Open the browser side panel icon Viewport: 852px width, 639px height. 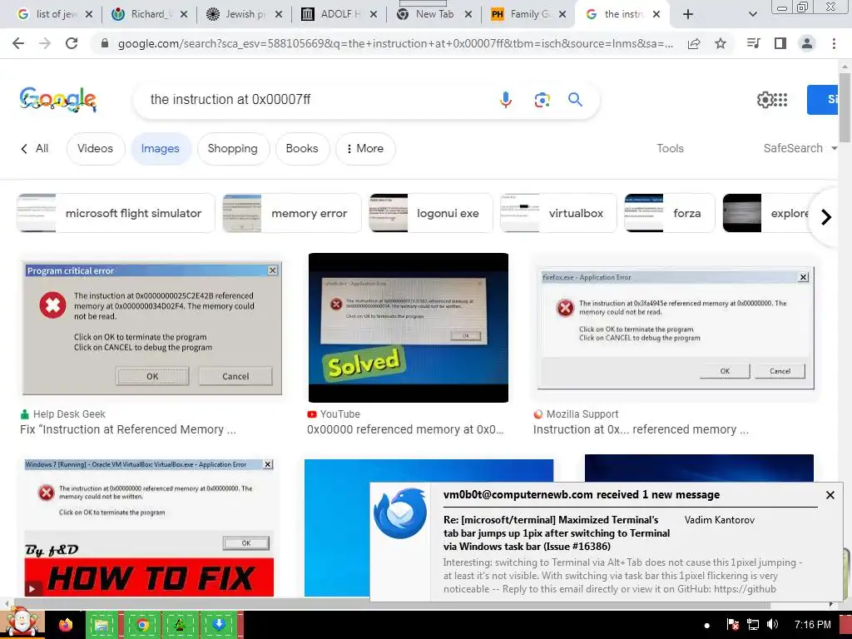780,43
